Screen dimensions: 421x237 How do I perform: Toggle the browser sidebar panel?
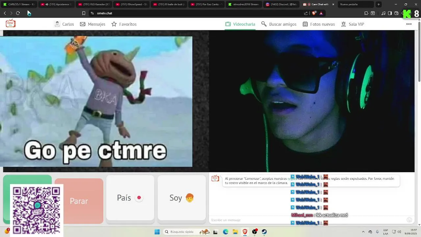pos(390,13)
